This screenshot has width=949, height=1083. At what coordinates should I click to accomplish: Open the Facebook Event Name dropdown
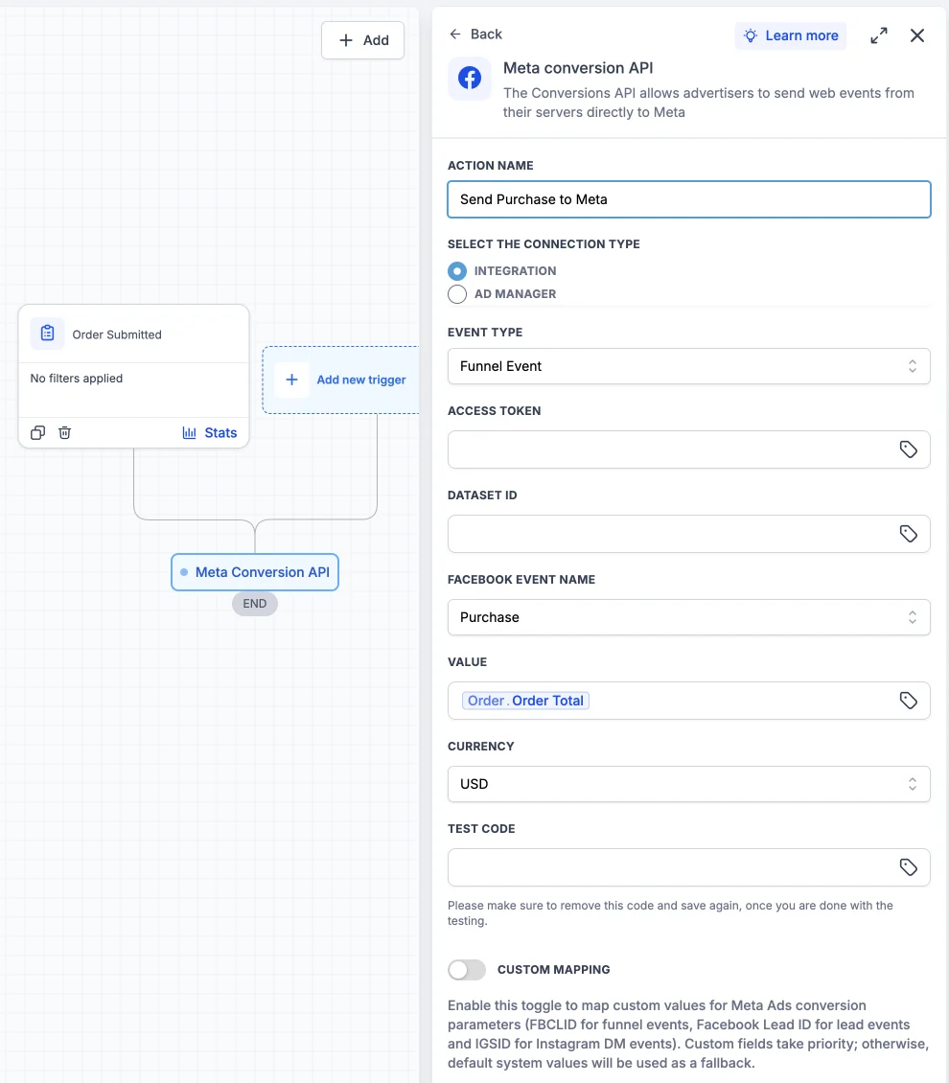tap(688, 617)
